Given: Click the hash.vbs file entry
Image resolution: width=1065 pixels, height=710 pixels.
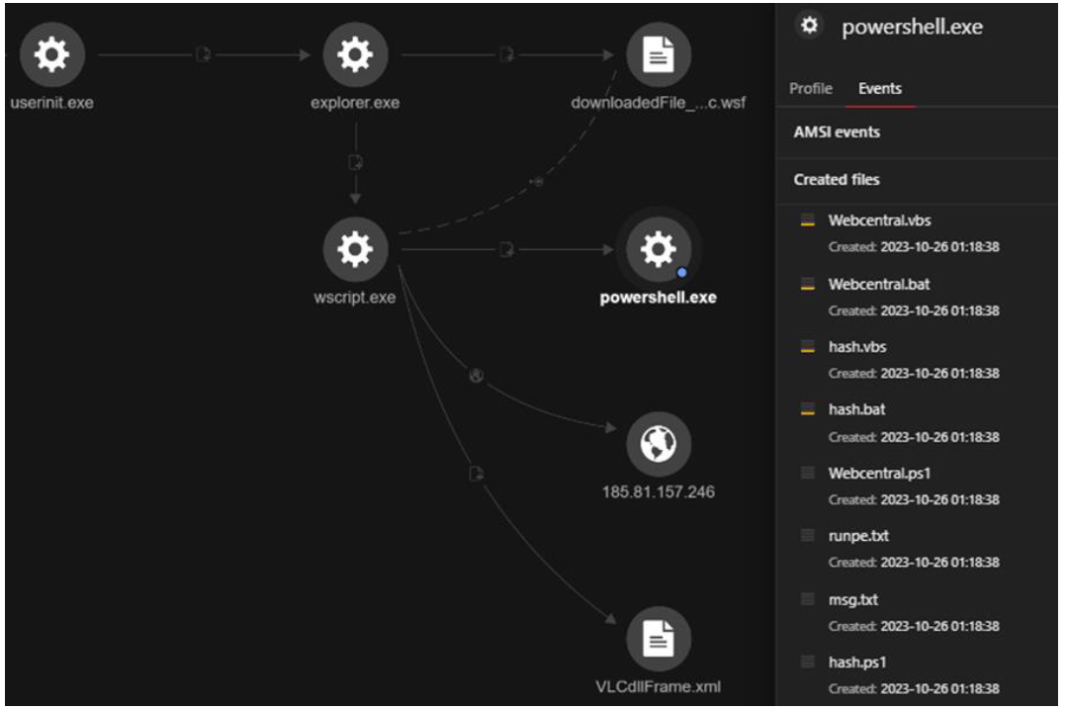Looking at the screenshot, I should (x=857, y=347).
